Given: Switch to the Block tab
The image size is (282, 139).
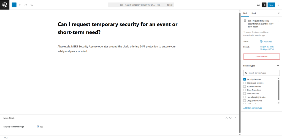Looking at the screenshot, I should (254, 13).
